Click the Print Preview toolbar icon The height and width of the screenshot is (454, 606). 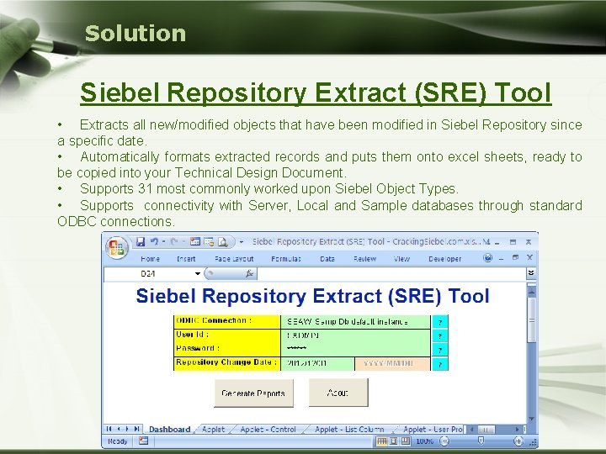pos(222,242)
